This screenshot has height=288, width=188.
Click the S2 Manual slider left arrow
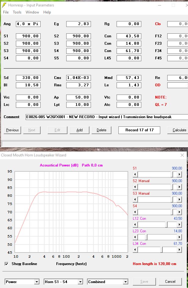(x=135, y=187)
